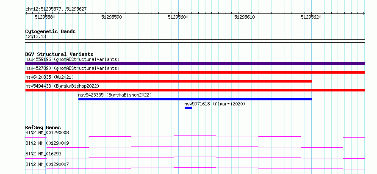This screenshot has height=174, width=377.
Task: Open variant label nsv5971618 (Almarri2020)
Action: (215, 104)
